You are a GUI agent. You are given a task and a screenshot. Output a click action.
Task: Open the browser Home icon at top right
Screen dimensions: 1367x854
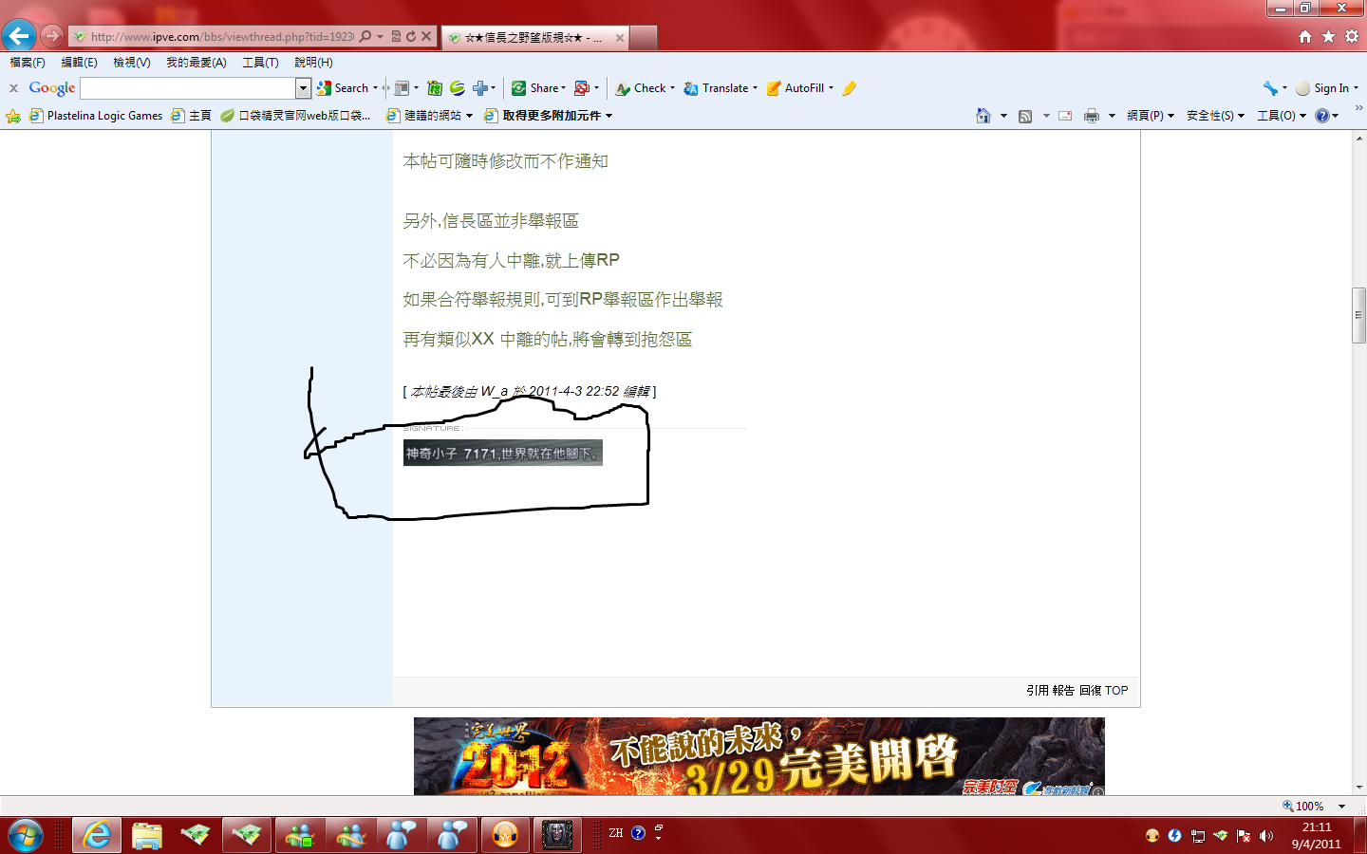1305,36
